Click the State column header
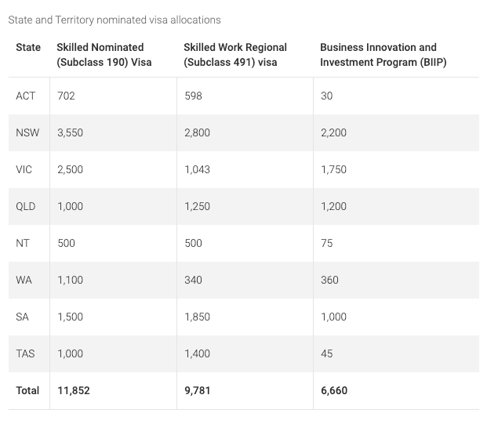The height and width of the screenshot is (431, 487). [28, 48]
